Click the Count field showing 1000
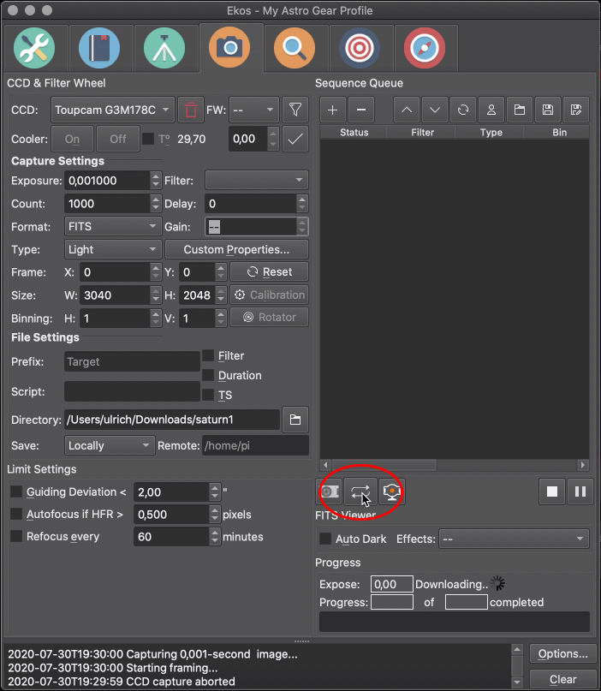This screenshot has width=601, height=691. point(108,204)
